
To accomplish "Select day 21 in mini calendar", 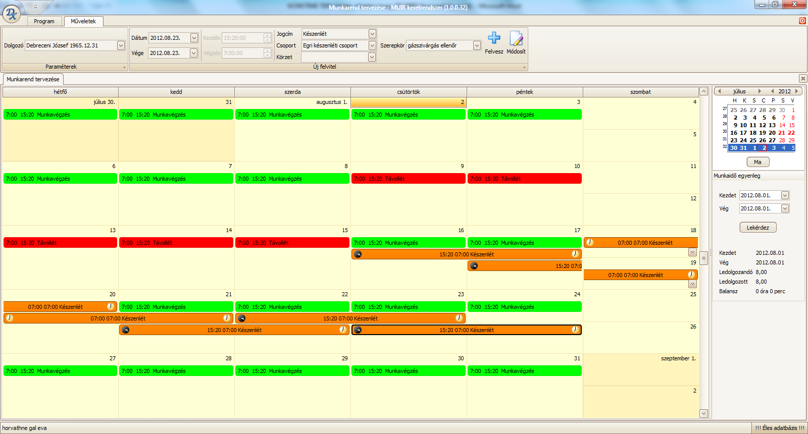I will tap(782, 133).
